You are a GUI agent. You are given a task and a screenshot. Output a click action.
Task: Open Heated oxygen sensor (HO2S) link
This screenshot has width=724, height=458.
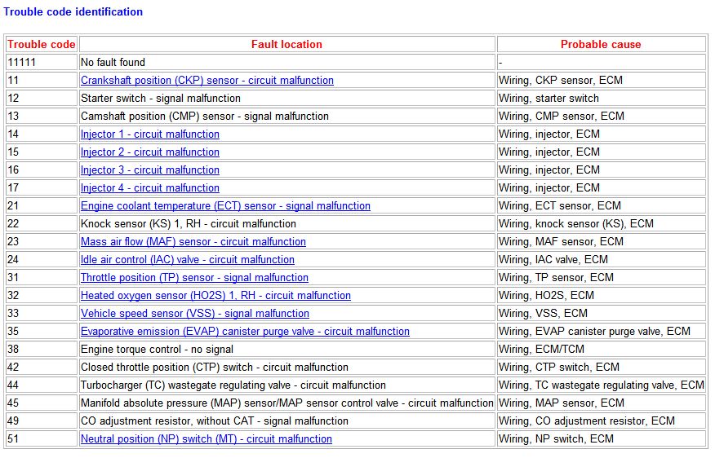(x=215, y=296)
